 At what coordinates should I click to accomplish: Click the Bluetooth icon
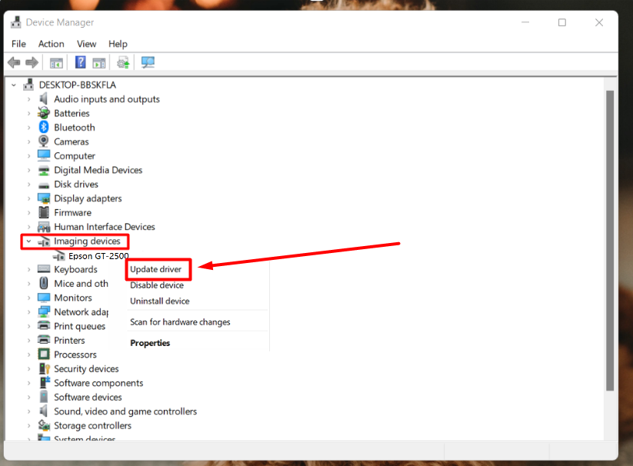pyautogui.click(x=44, y=127)
